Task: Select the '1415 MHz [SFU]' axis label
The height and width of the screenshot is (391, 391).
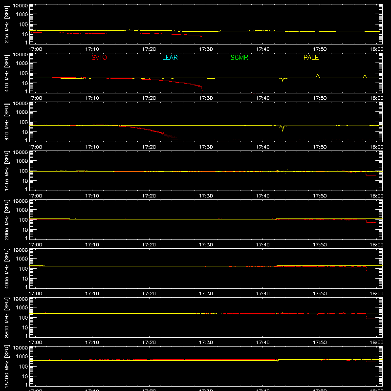Action: [7, 171]
